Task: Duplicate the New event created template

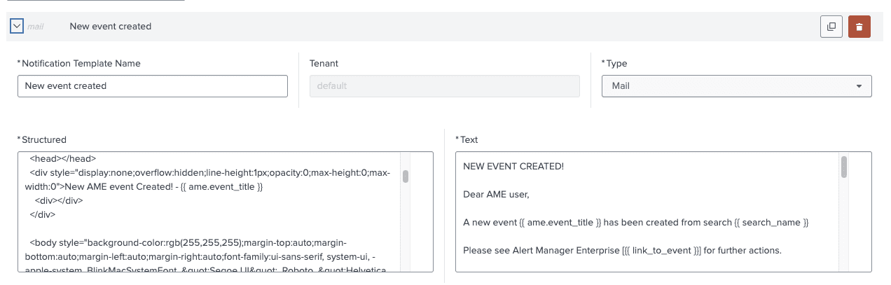Action: point(831,27)
